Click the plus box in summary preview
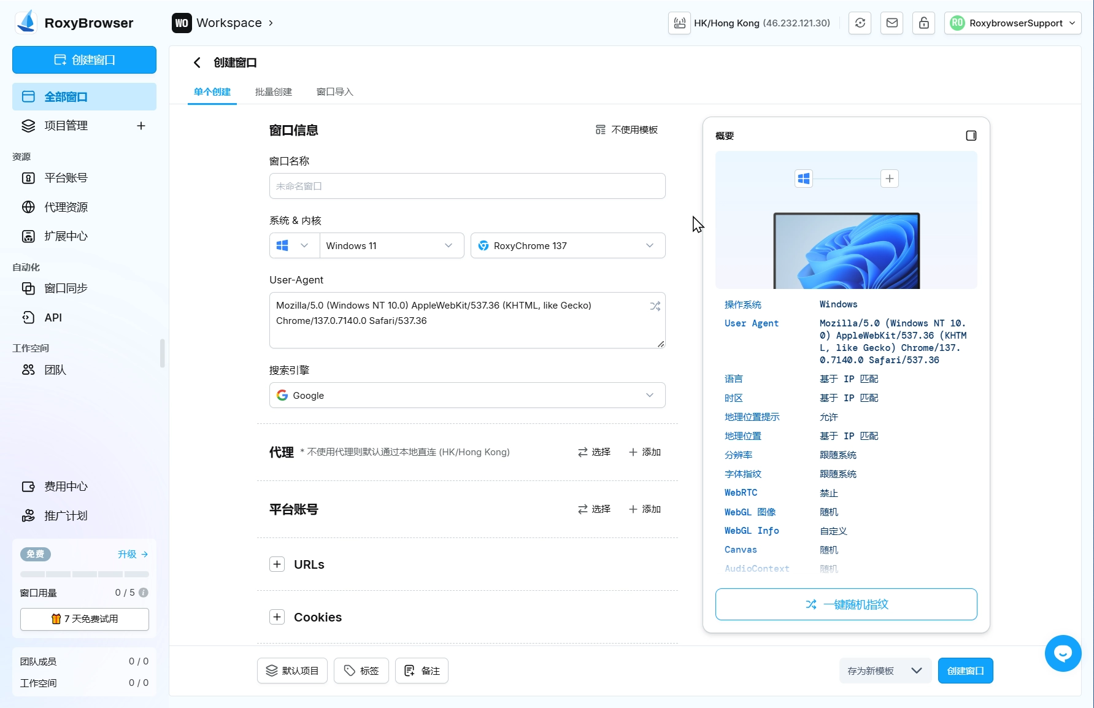The height and width of the screenshot is (708, 1094). [x=889, y=179]
